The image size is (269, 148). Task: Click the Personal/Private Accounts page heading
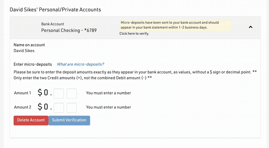pos(55,10)
